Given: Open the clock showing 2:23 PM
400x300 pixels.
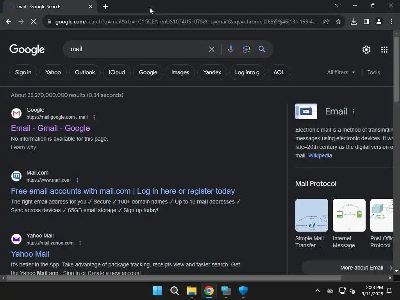Looking at the screenshot, I should (x=372, y=291).
